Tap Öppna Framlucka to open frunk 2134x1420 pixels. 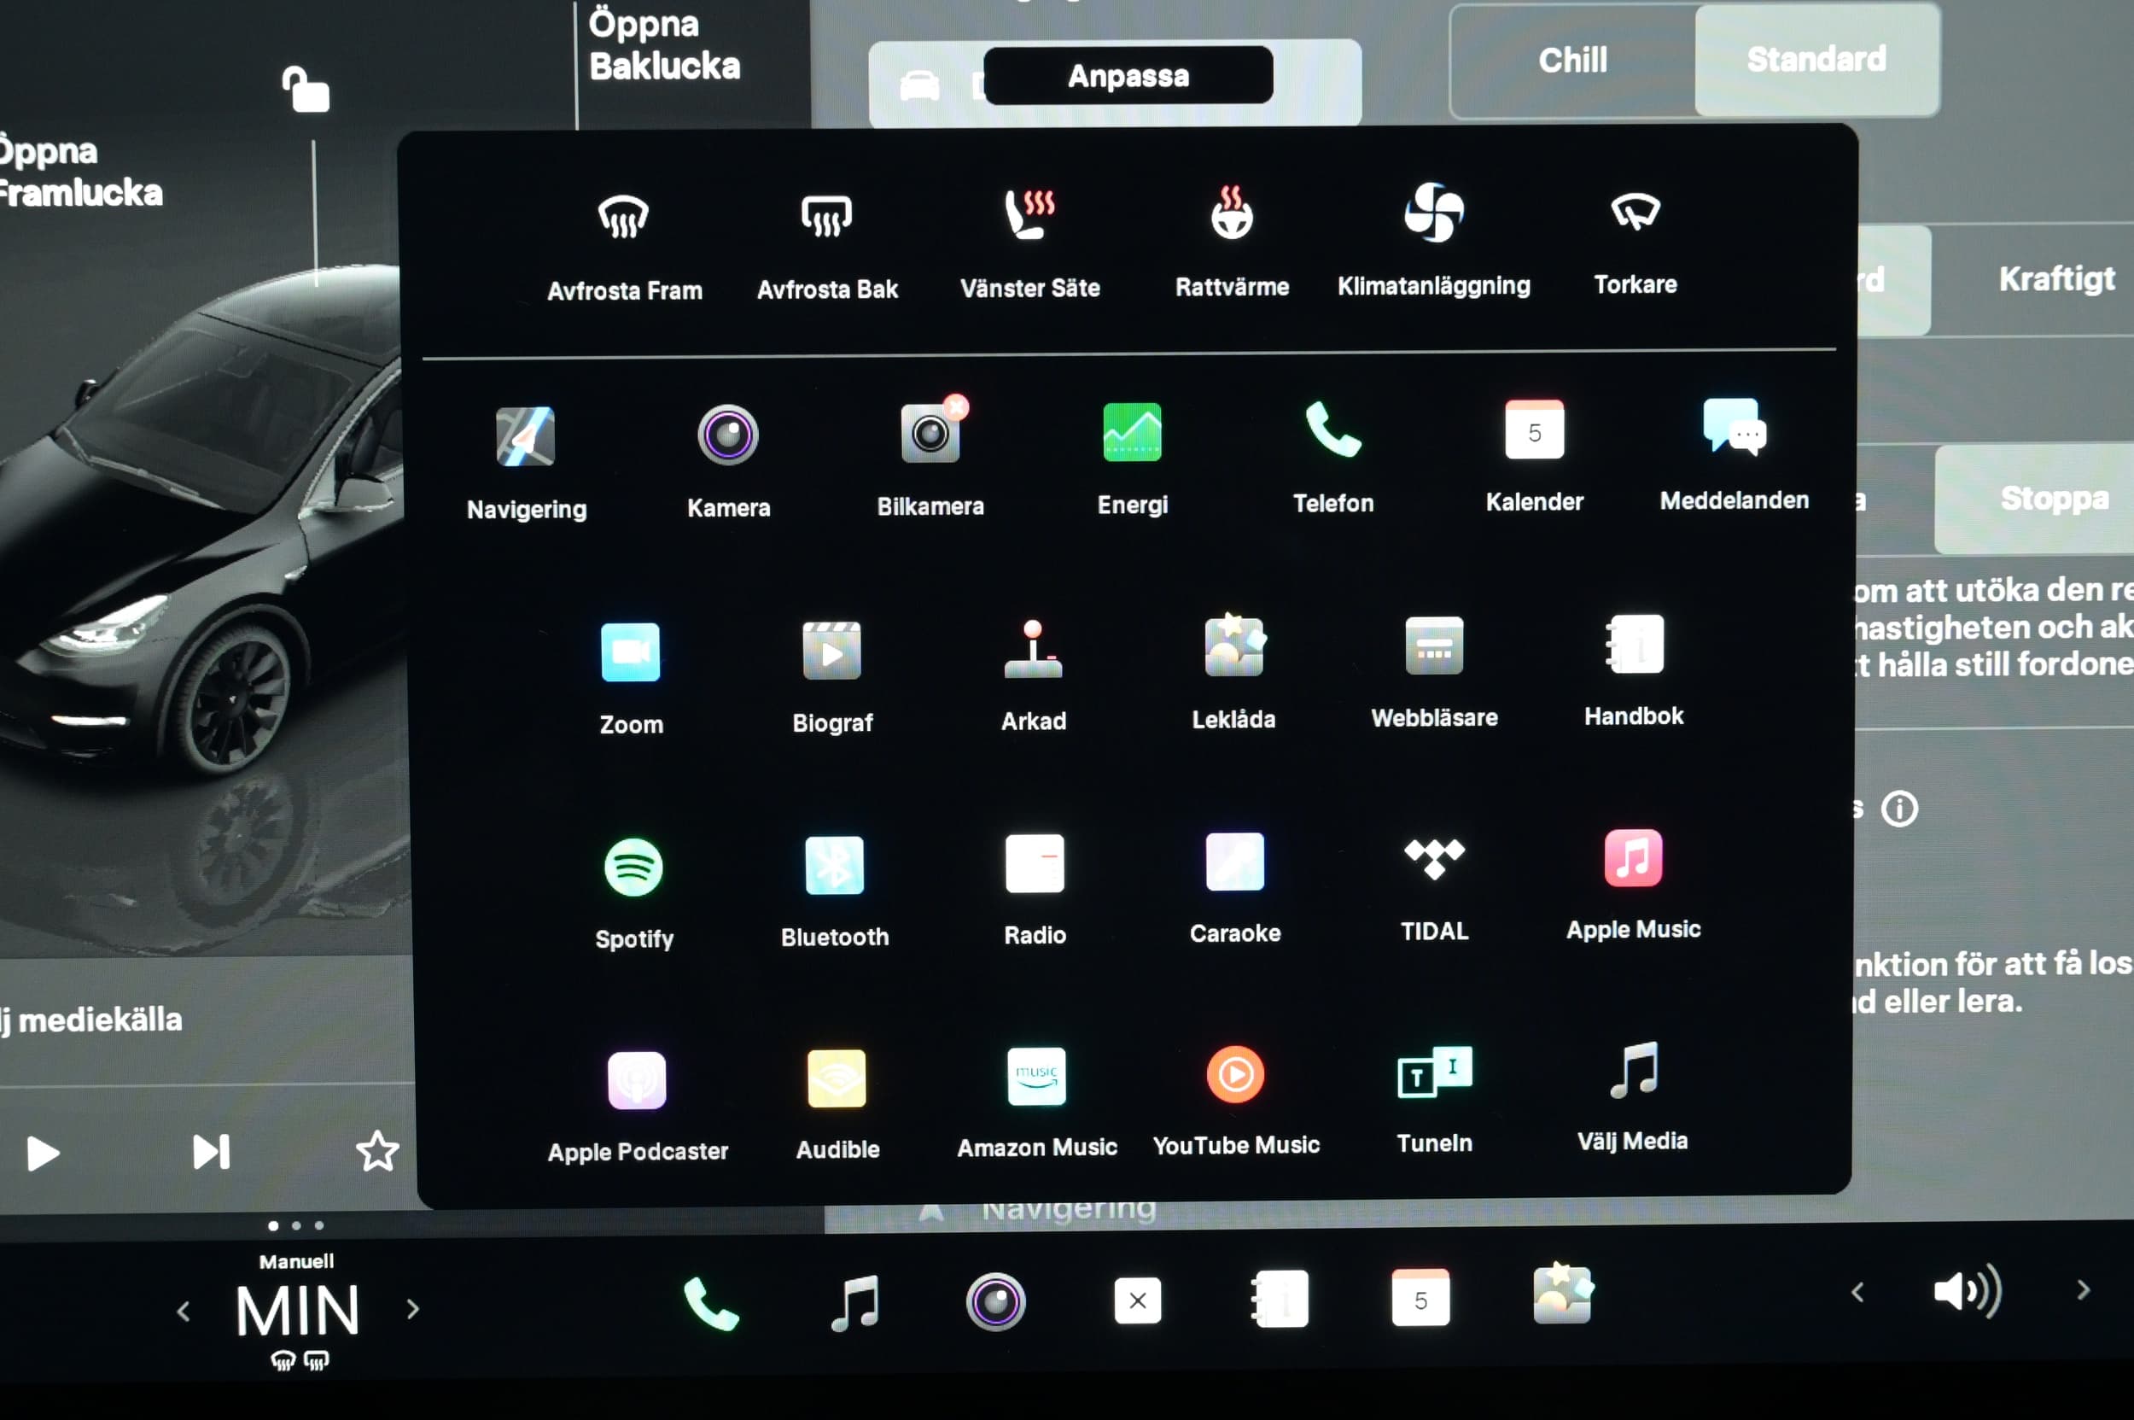click(x=79, y=172)
